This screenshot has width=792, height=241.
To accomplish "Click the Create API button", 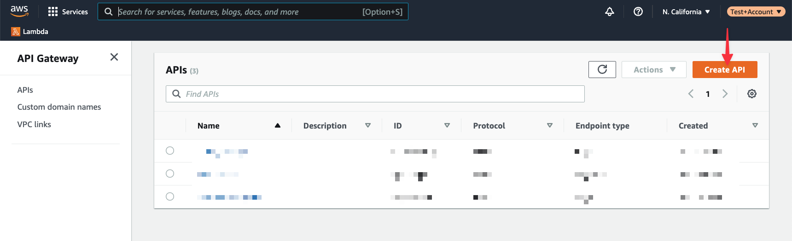I will click(725, 69).
